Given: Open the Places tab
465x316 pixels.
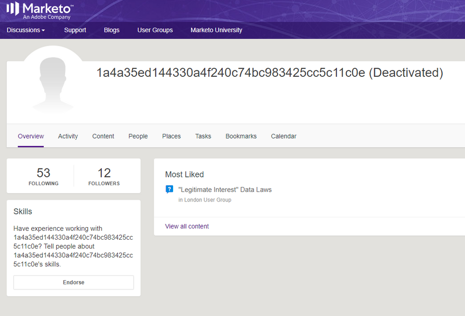Looking at the screenshot, I should click(171, 136).
